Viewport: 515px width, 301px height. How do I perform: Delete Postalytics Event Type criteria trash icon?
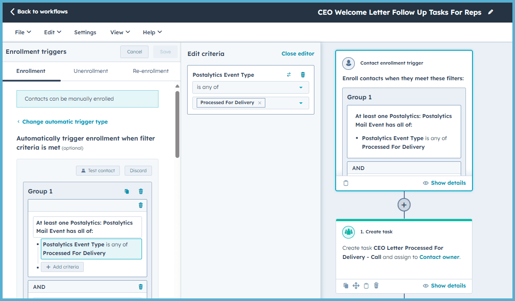point(303,75)
